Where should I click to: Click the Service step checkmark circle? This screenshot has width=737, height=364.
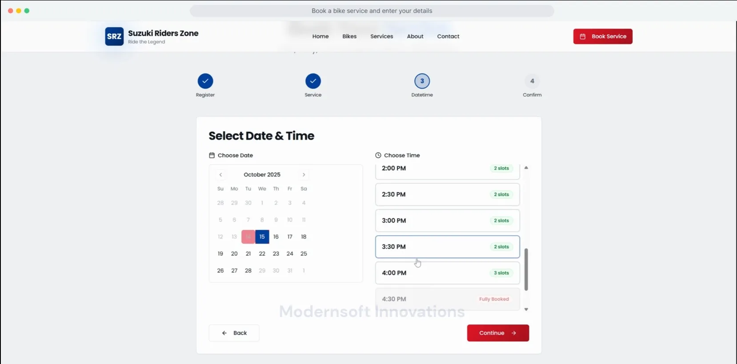pos(313,81)
